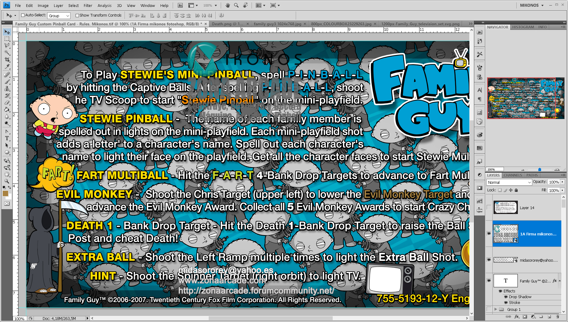Switch to the Channels tab
568x322 pixels.
[513, 175]
